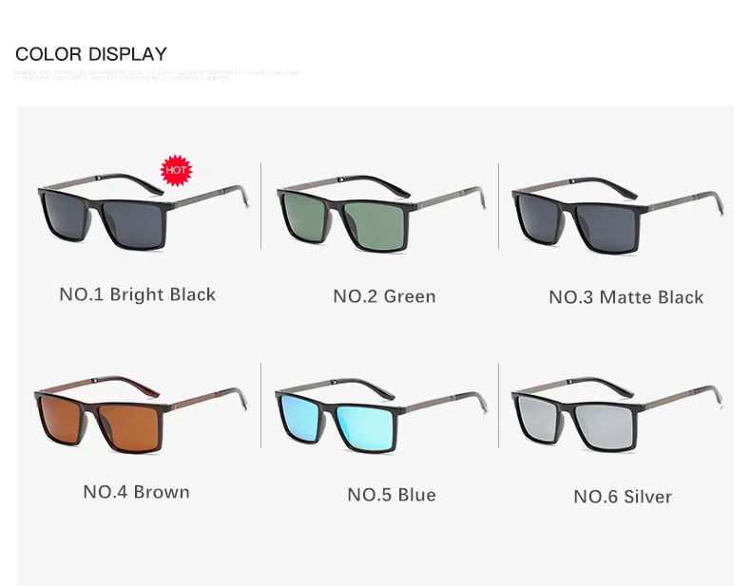Click the green lens of NO.2 glasses
751x586 pixels.
tap(376, 223)
